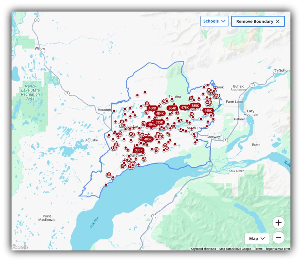Image resolution: width=302 pixels, height=262 pixels.
Task: Click Report a map error link
Action: coord(278,249)
